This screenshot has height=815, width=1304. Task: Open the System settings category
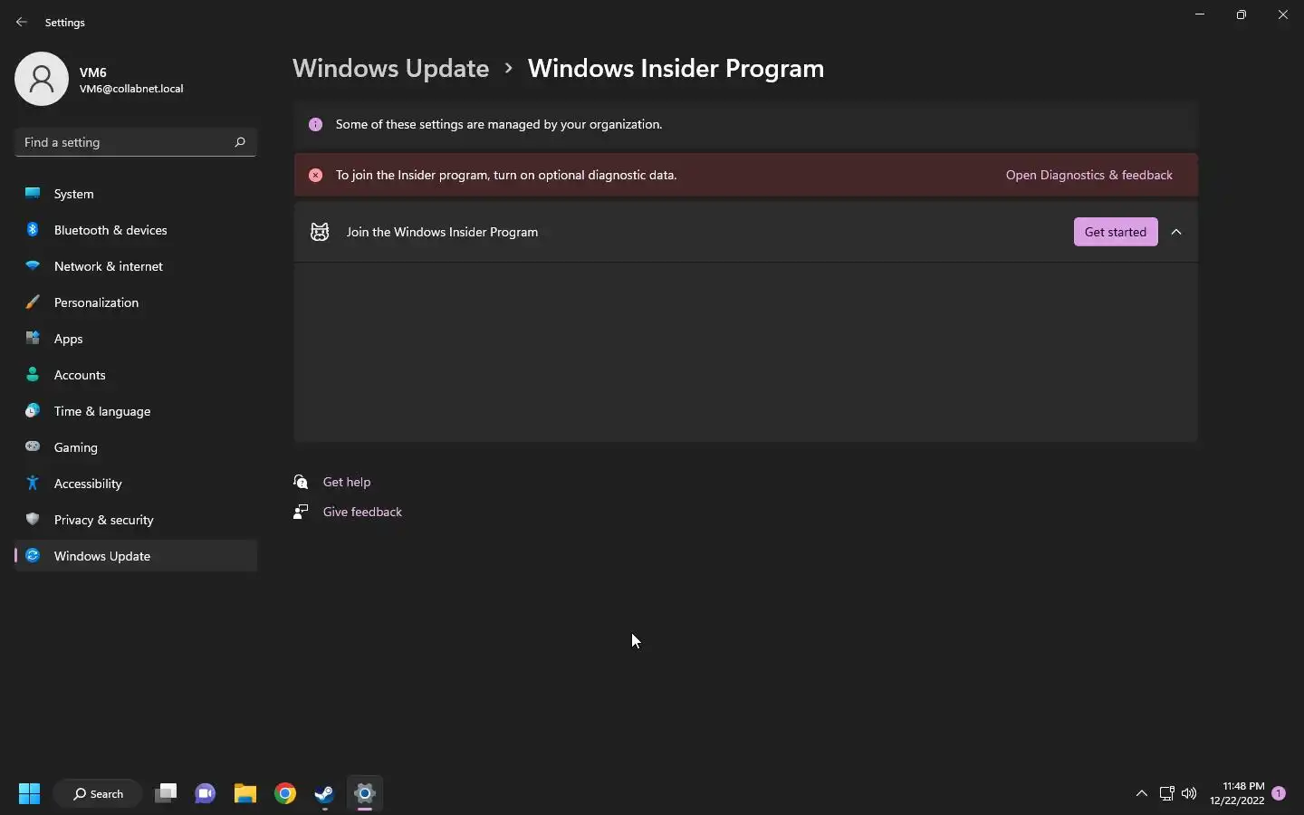tap(136, 194)
